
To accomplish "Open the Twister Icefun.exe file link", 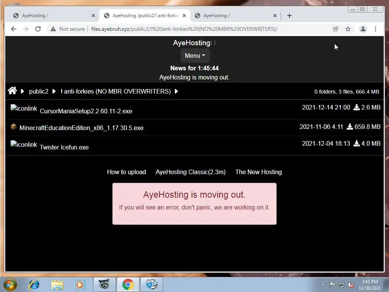I will (x=64, y=147).
